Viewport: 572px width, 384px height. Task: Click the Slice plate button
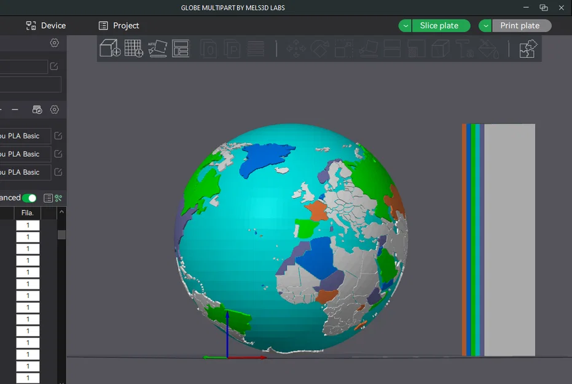(x=441, y=26)
